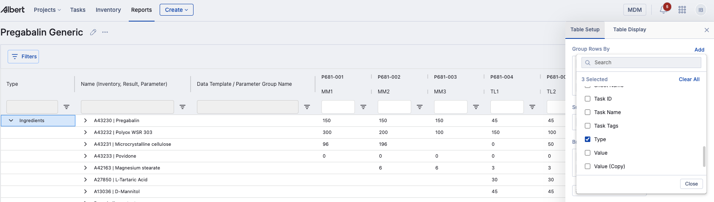This screenshot has height=202, width=714.
Task: Click filter icon for Data Template column
Action: (x=307, y=107)
